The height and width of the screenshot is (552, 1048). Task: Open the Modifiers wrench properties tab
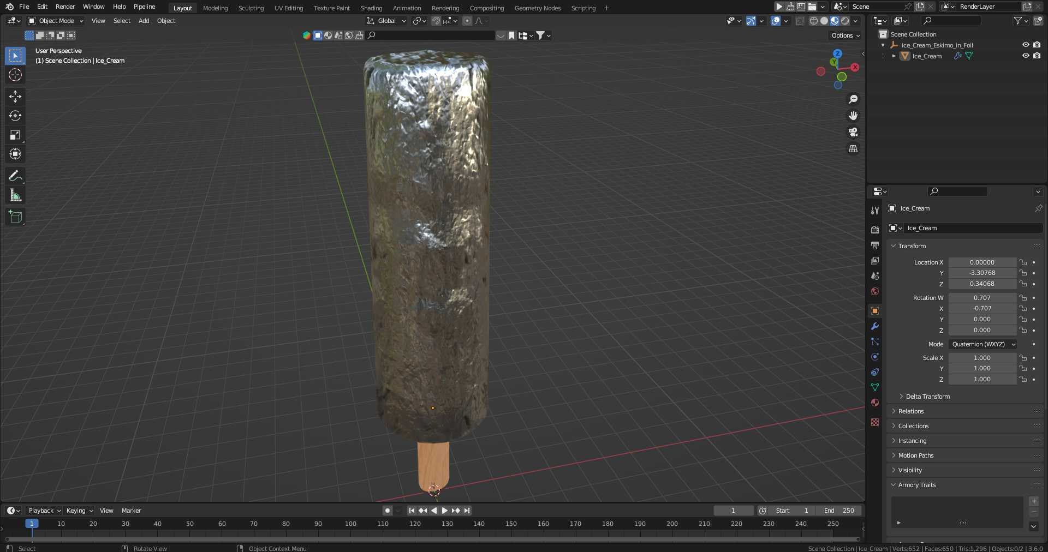pos(875,326)
